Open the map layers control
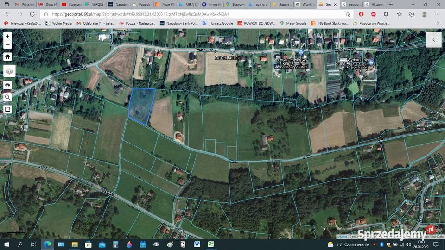 tap(9, 71)
